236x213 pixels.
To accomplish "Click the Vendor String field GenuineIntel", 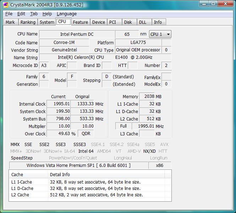I will click(64, 50).
